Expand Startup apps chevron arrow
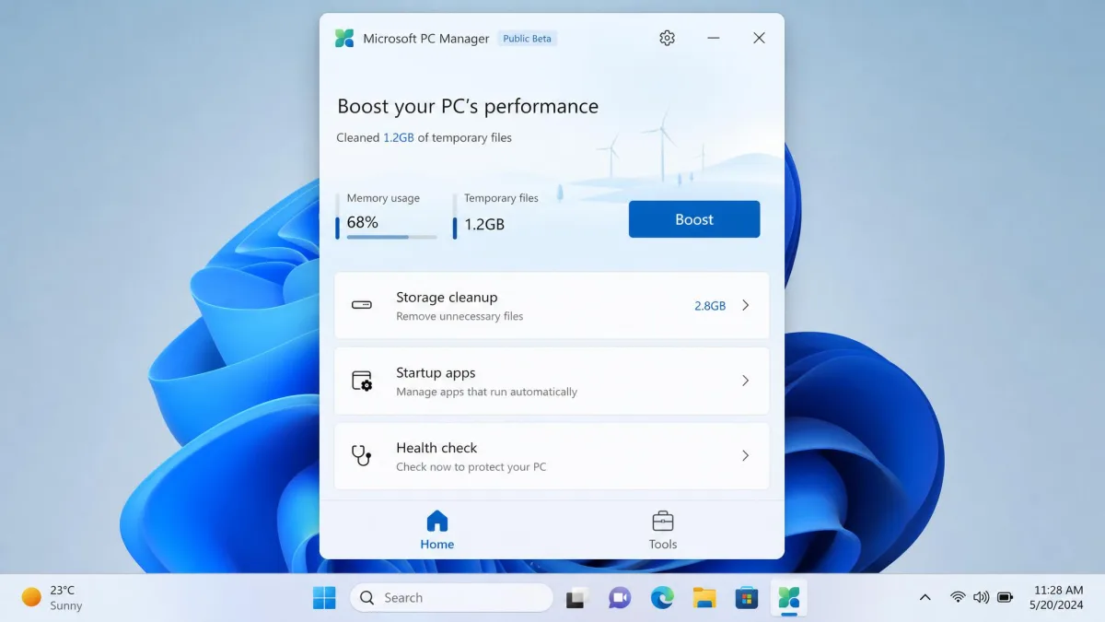Image resolution: width=1105 pixels, height=622 pixels. pyautogui.click(x=746, y=381)
